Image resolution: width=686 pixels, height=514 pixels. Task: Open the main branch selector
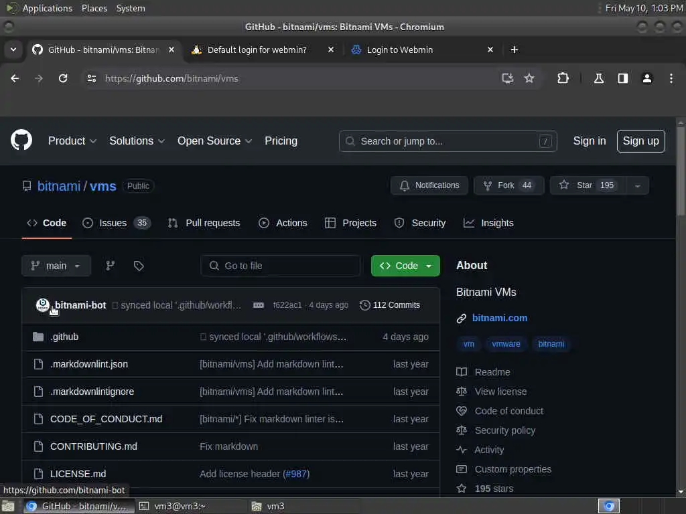[56, 266]
